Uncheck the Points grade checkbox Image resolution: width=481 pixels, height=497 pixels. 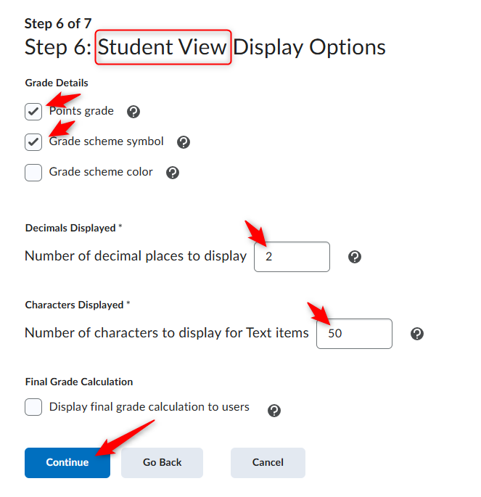(x=33, y=112)
